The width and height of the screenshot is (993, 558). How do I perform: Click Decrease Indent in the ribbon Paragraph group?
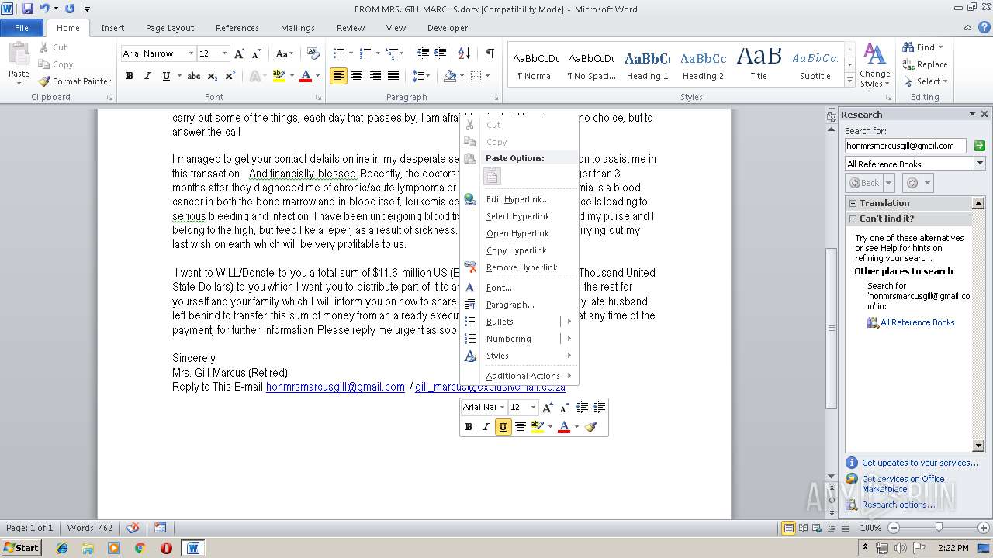coord(423,53)
